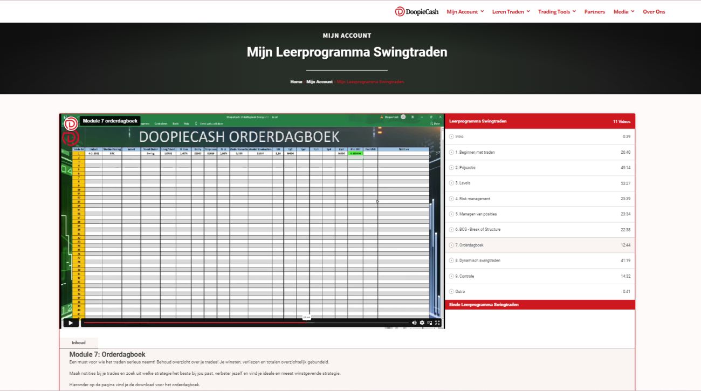Click play icon beside Outro
The height and width of the screenshot is (391, 701).
click(451, 292)
